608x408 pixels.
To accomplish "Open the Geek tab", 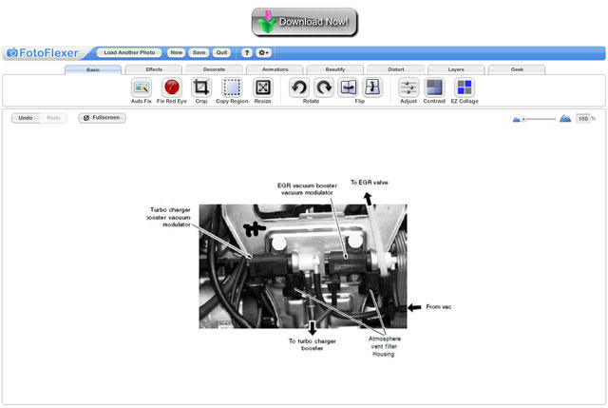I will [x=517, y=69].
